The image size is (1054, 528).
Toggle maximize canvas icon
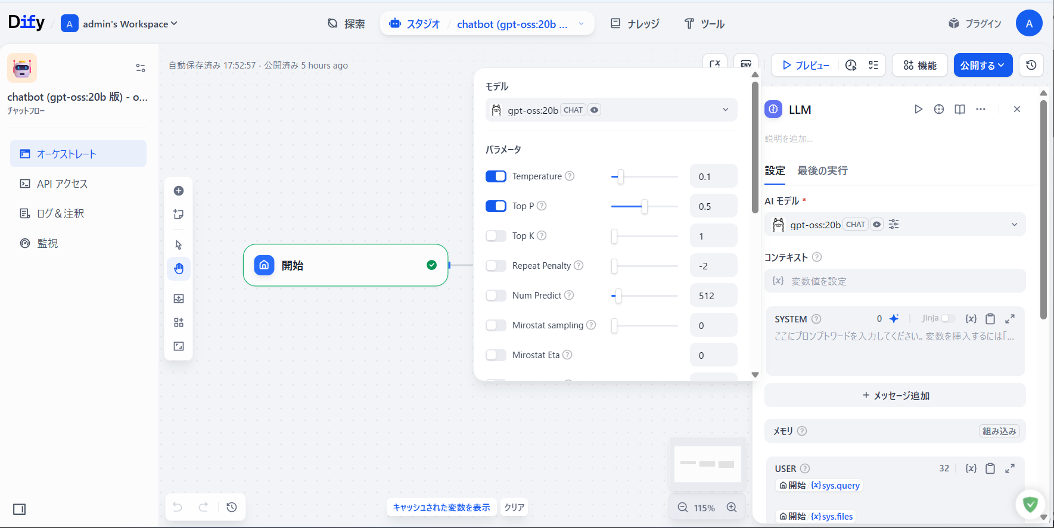click(x=178, y=346)
